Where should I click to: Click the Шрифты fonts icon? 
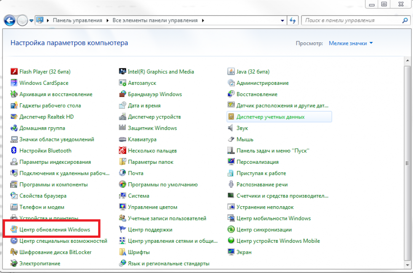(x=123, y=252)
